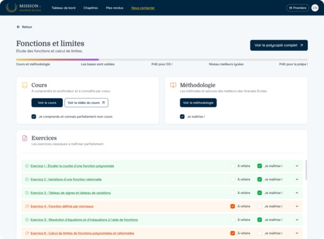Toggle the Méthodologie 'Je maîtrise !' checkbox
The width and height of the screenshot is (324, 239).
pos(182,117)
